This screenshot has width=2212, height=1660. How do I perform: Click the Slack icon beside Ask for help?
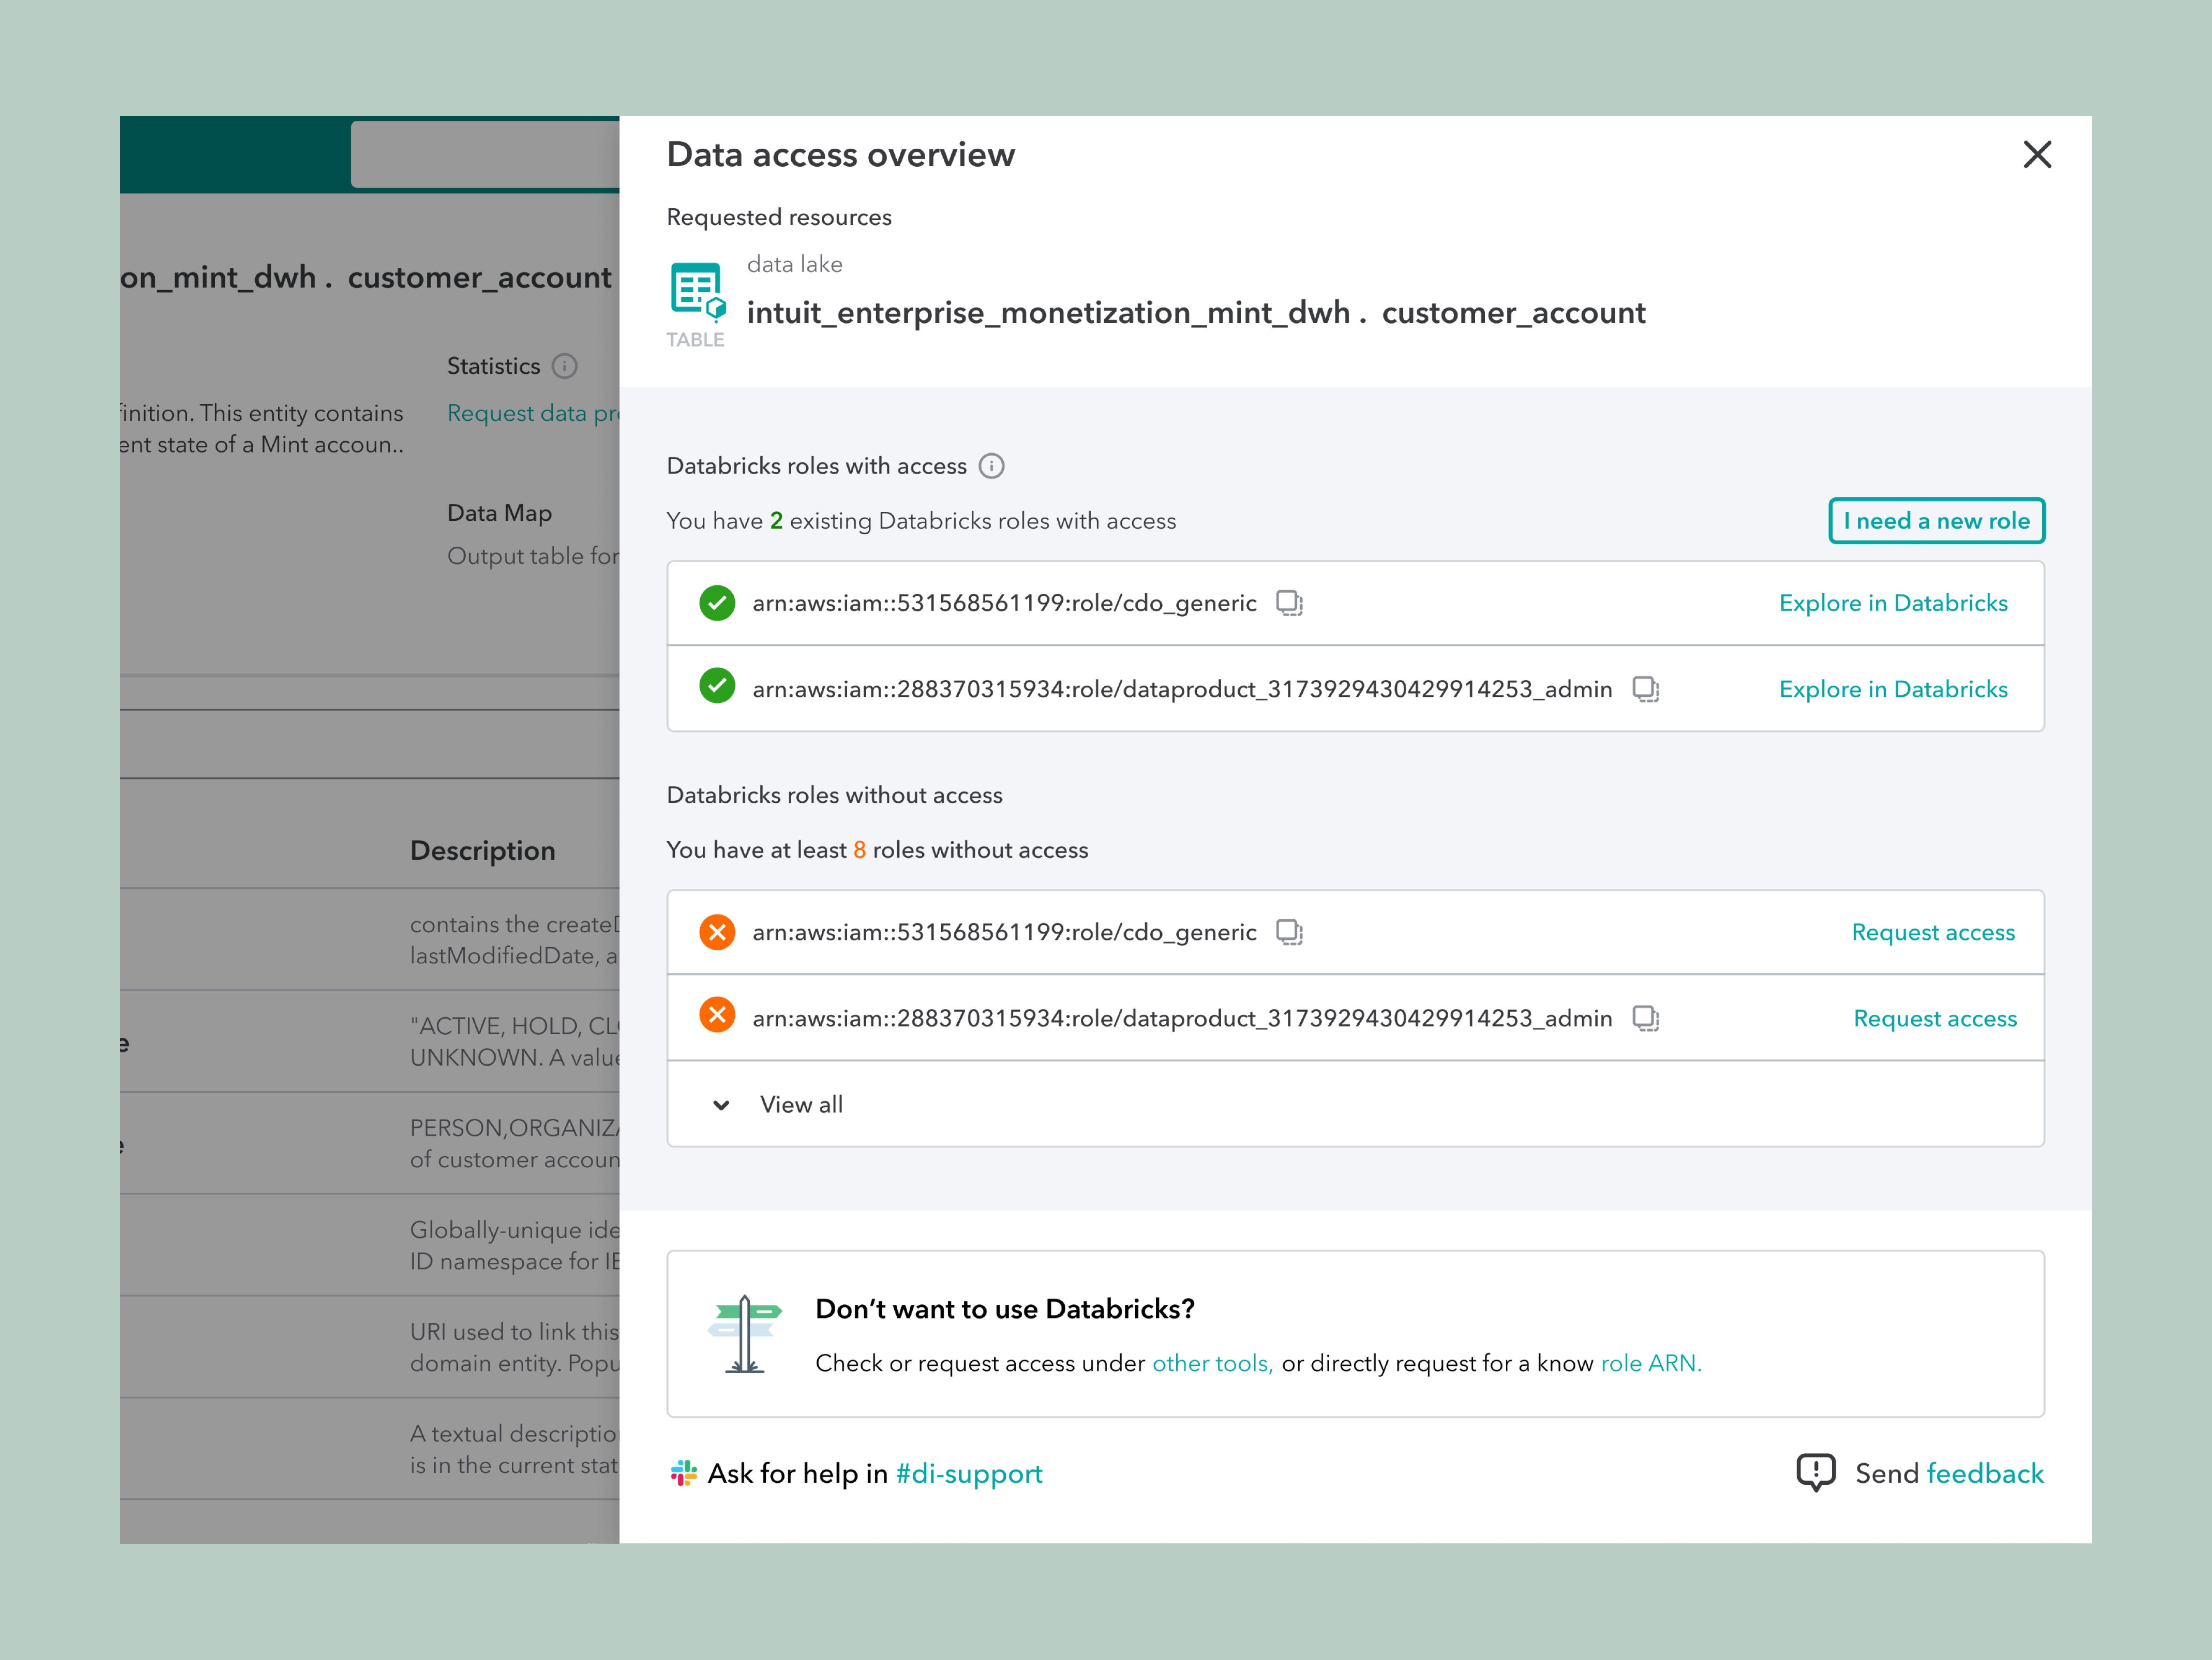(684, 1473)
